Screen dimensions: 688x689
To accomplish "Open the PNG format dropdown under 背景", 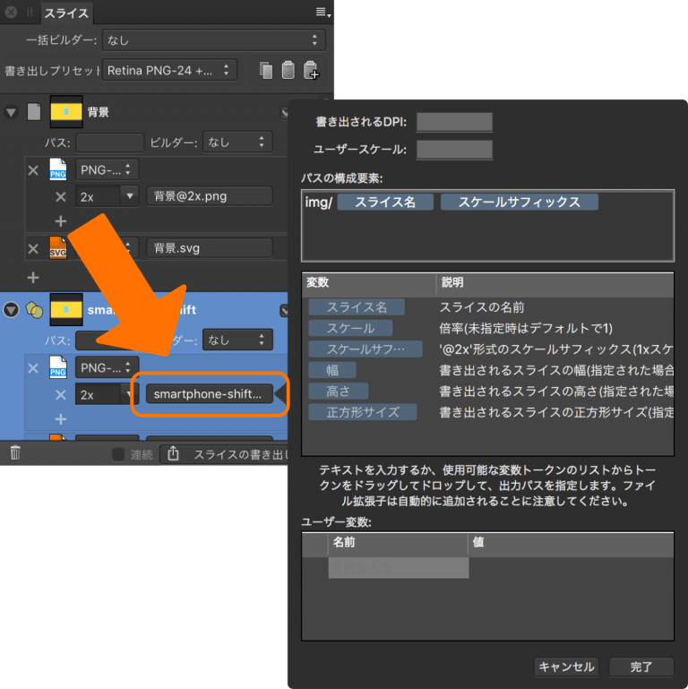I will click(x=107, y=170).
